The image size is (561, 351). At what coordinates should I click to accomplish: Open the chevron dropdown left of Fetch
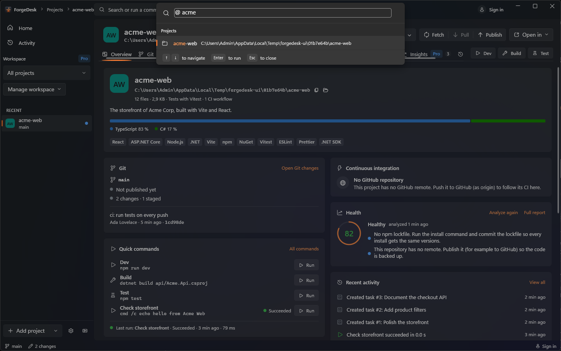409,35
